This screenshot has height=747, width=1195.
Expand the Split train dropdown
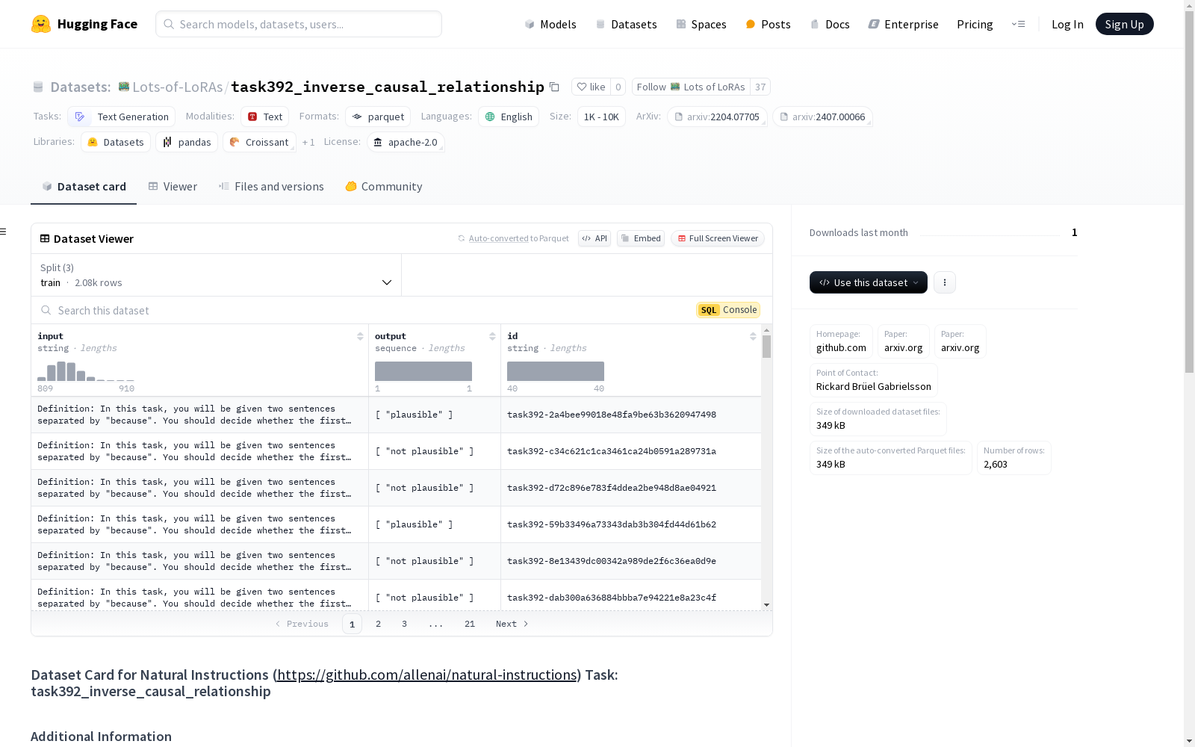point(217,275)
